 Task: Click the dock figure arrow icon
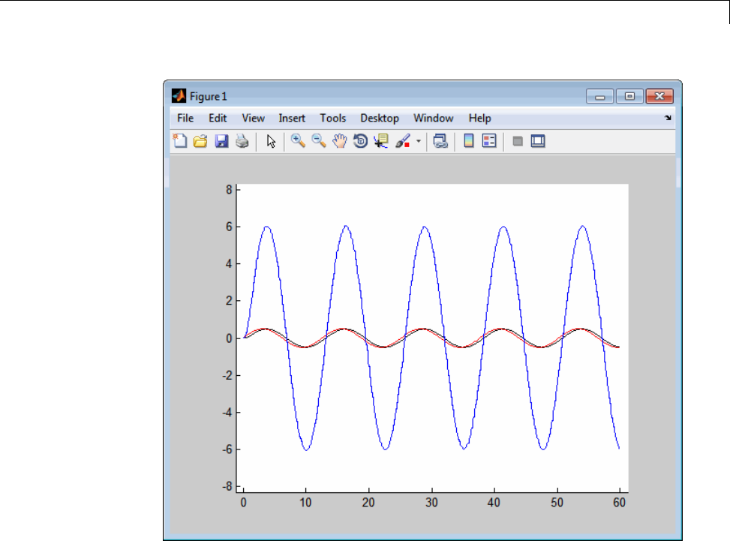tap(668, 118)
